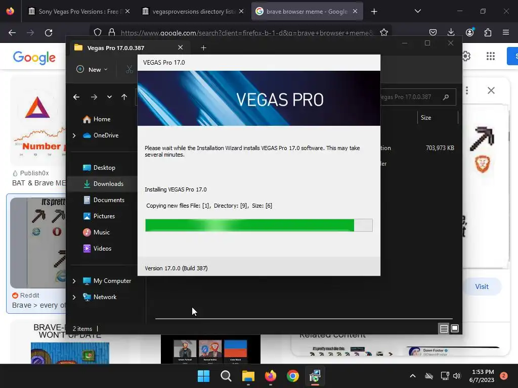Viewport: 518px width, 388px height.
Task: View site shield tracking protection icon
Action: coord(98,32)
